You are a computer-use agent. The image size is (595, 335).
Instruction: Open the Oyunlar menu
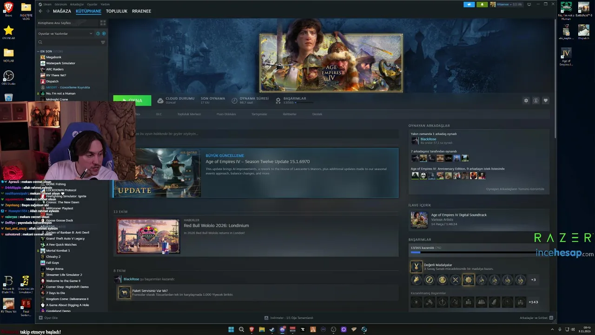[92, 4]
